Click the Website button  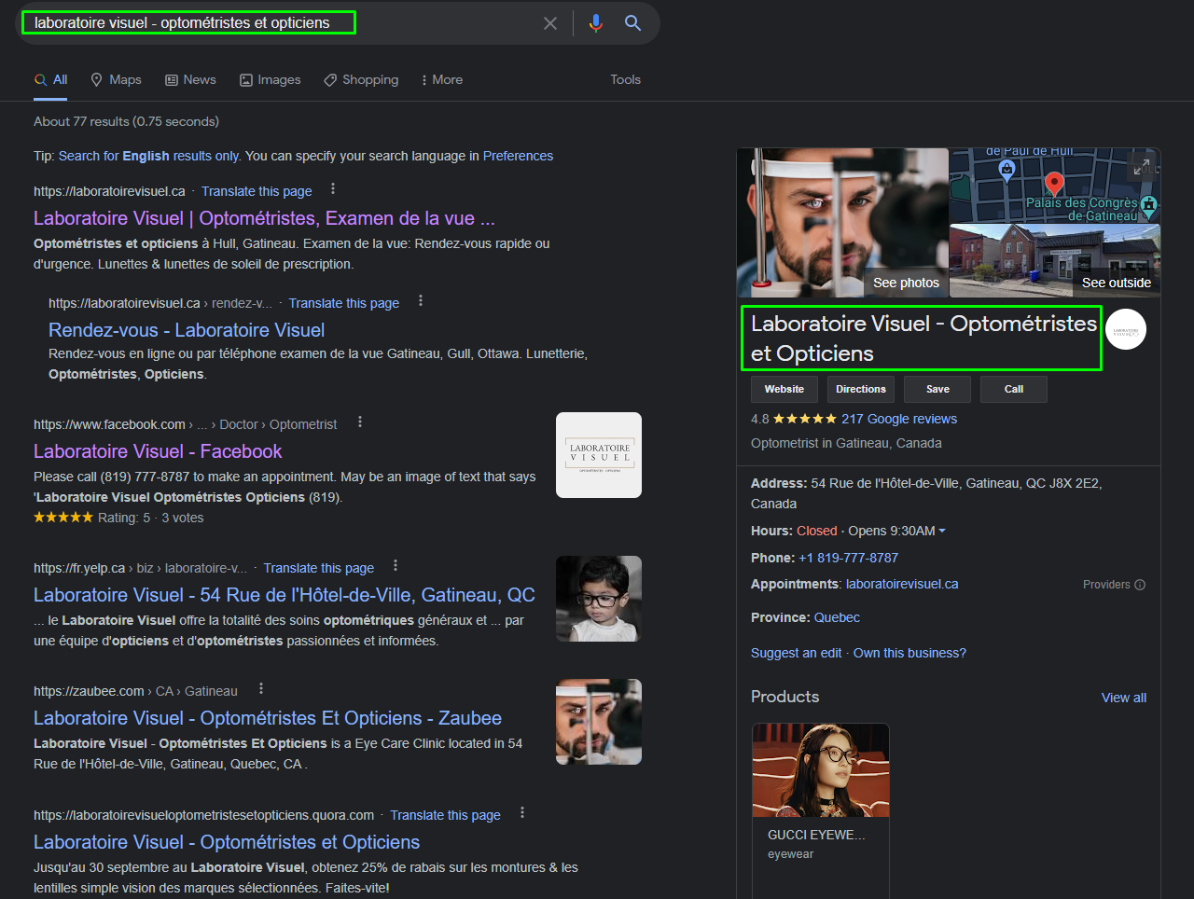784,389
